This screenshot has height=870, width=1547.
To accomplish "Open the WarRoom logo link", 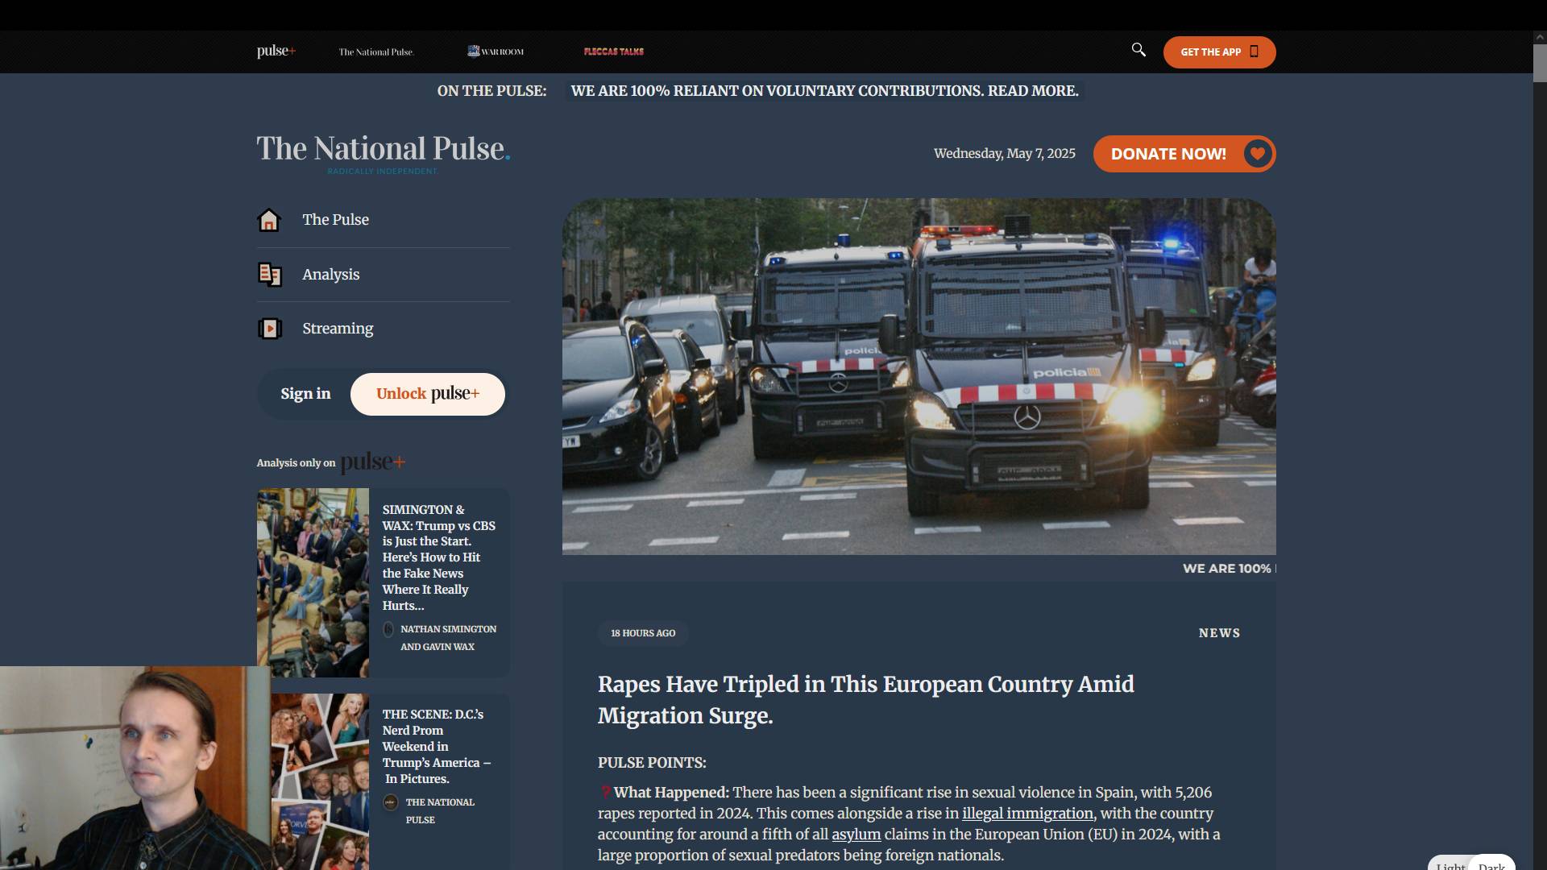I will pos(496,52).
